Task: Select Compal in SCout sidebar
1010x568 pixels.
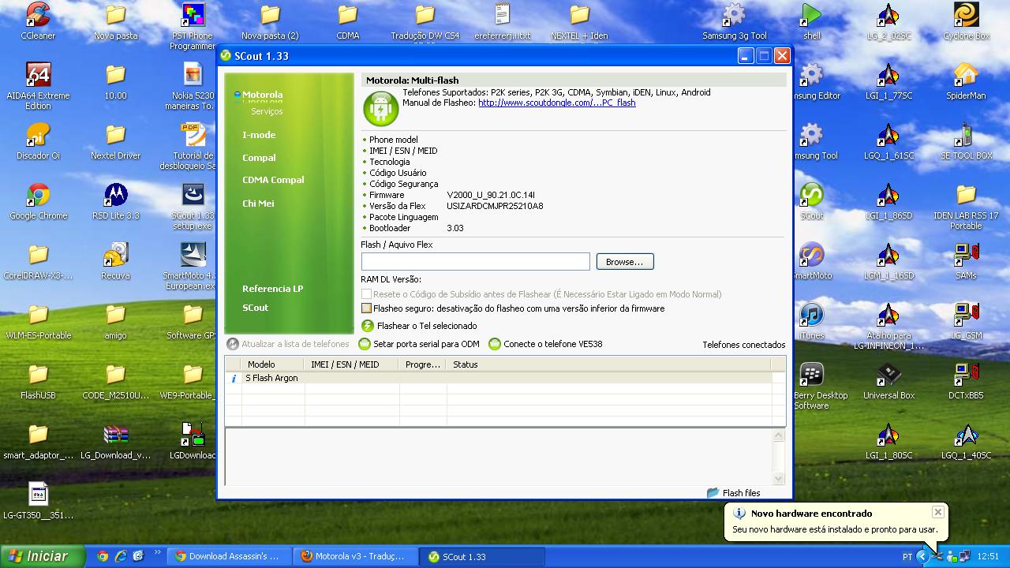Action: pos(259,158)
